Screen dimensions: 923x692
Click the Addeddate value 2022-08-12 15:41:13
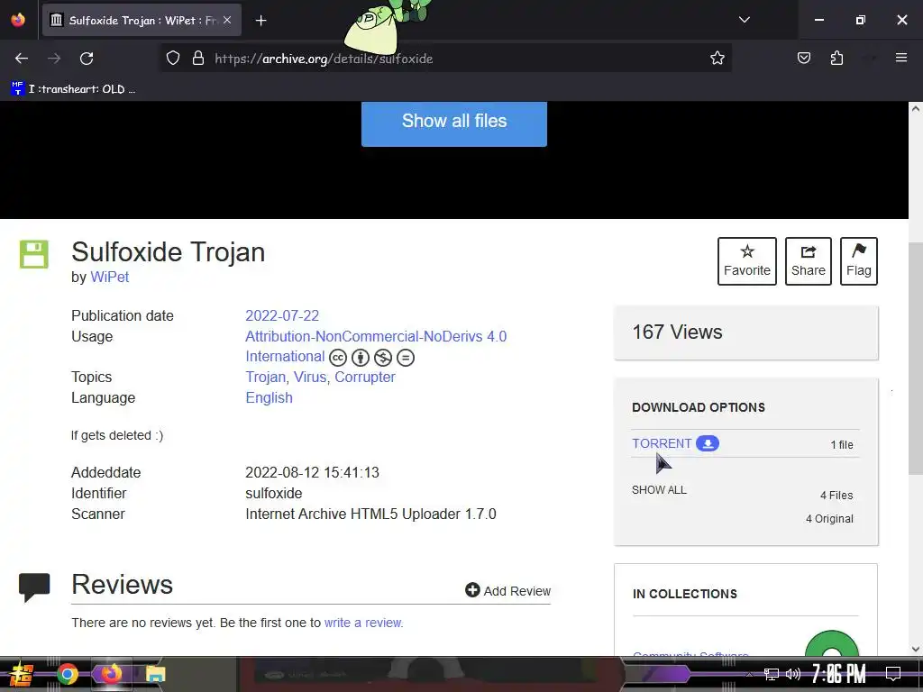(x=312, y=472)
